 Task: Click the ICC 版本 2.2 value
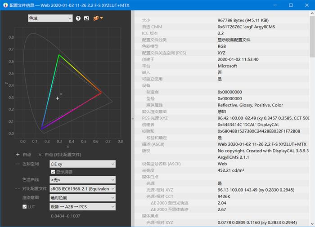(x=220, y=33)
